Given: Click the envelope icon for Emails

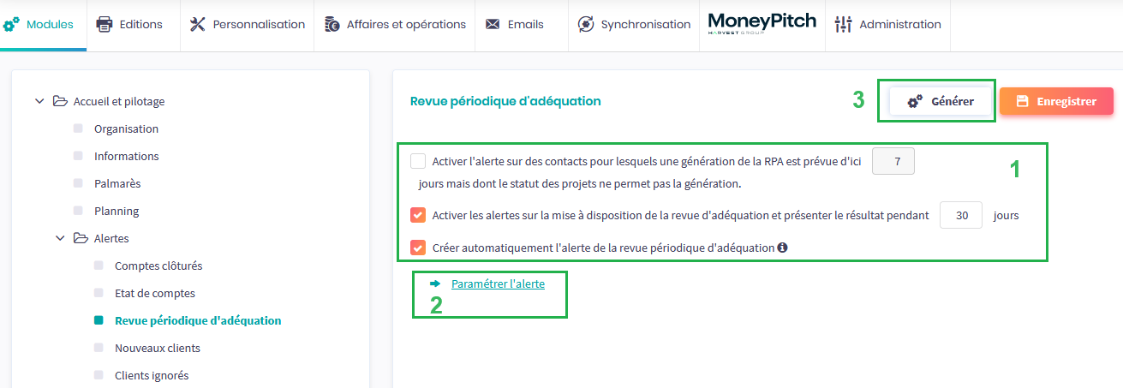Looking at the screenshot, I should pyautogui.click(x=493, y=24).
